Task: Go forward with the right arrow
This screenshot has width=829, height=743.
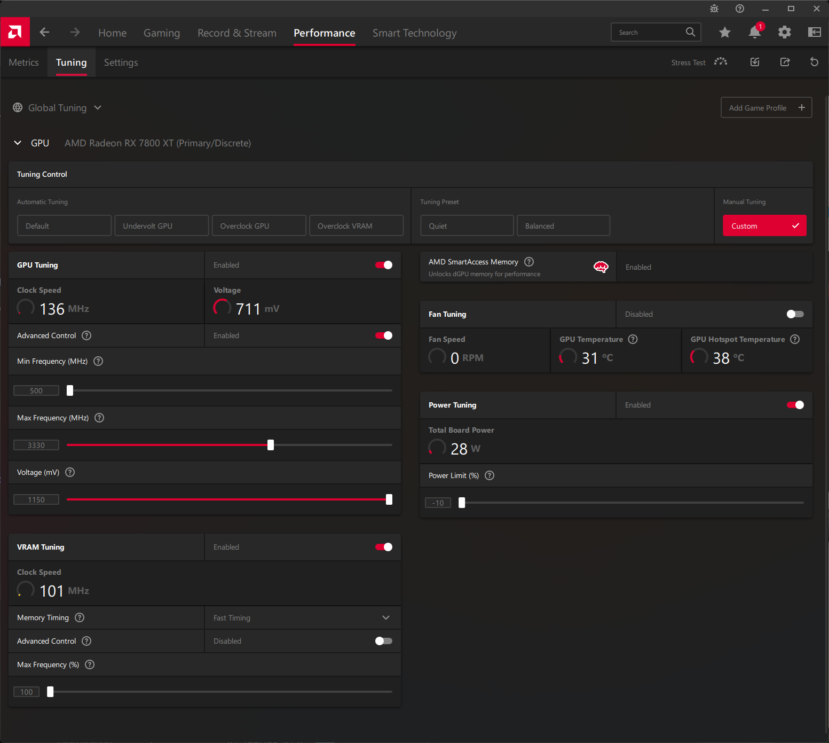Action: 75,33
